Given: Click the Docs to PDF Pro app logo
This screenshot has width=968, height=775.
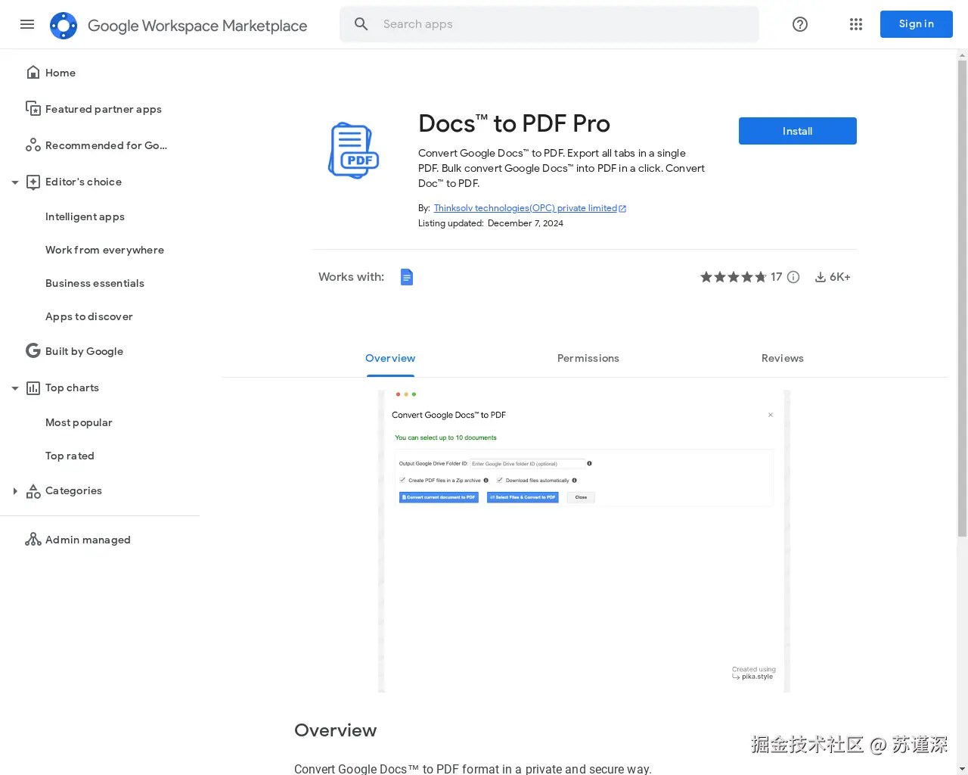Looking at the screenshot, I should (x=353, y=151).
